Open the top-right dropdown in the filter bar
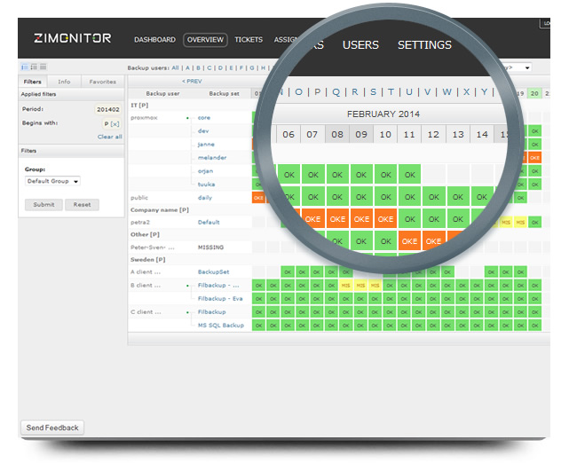Screen dimensions: 569x464 pos(518,67)
